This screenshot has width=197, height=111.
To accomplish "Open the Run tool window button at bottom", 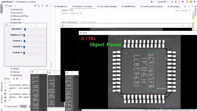I will [23, 106].
